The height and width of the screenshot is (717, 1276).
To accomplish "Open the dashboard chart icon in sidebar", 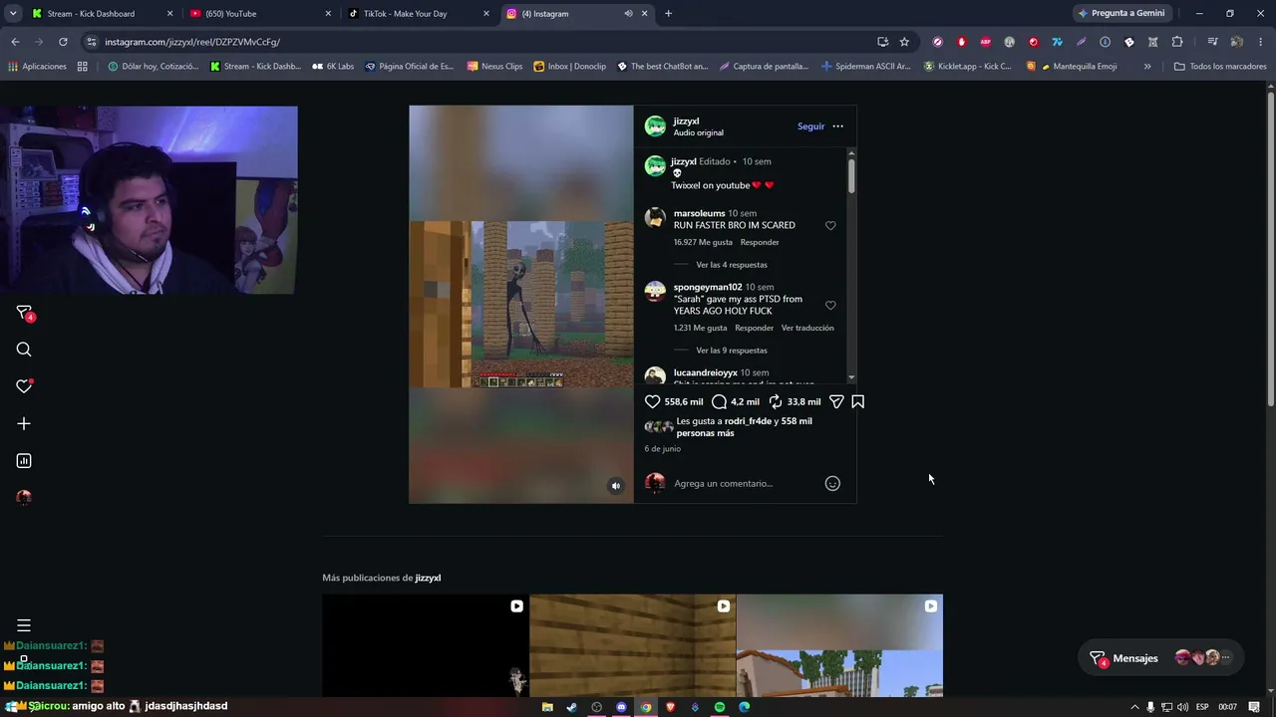I will click(24, 461).
